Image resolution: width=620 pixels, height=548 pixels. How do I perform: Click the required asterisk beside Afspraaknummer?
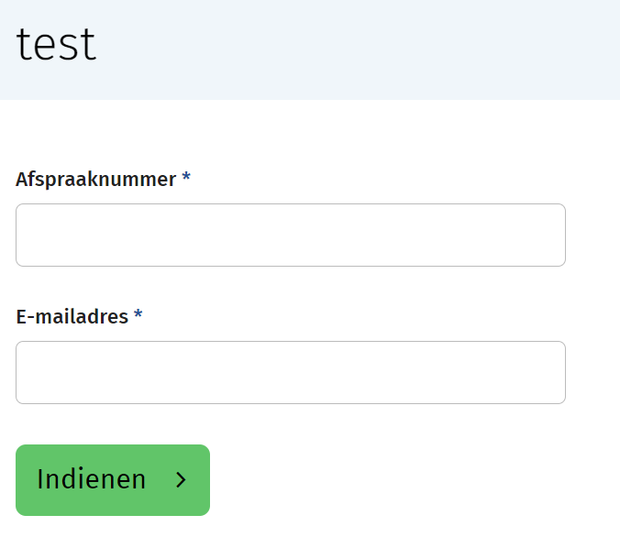pos(186,179)
